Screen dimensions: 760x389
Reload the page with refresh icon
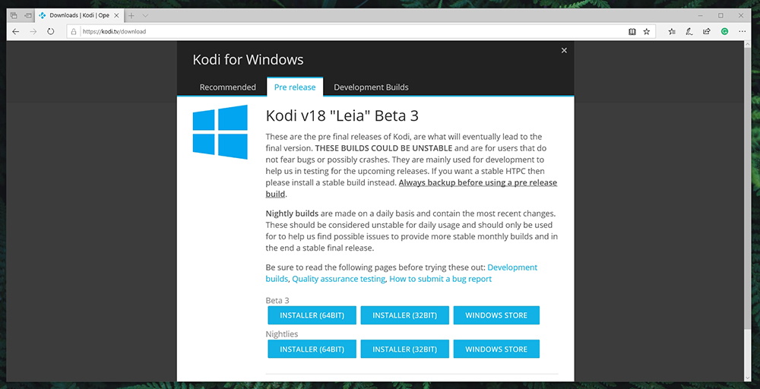tap(50, 31)
